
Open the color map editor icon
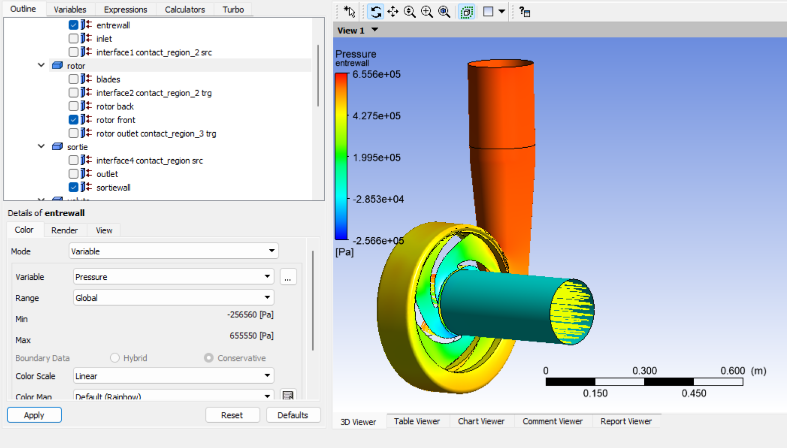[288, 395]
